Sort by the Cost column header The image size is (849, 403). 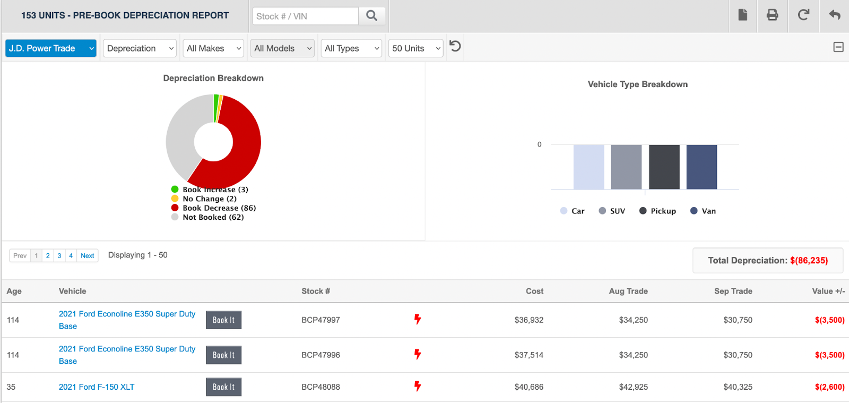click(534, 291)
